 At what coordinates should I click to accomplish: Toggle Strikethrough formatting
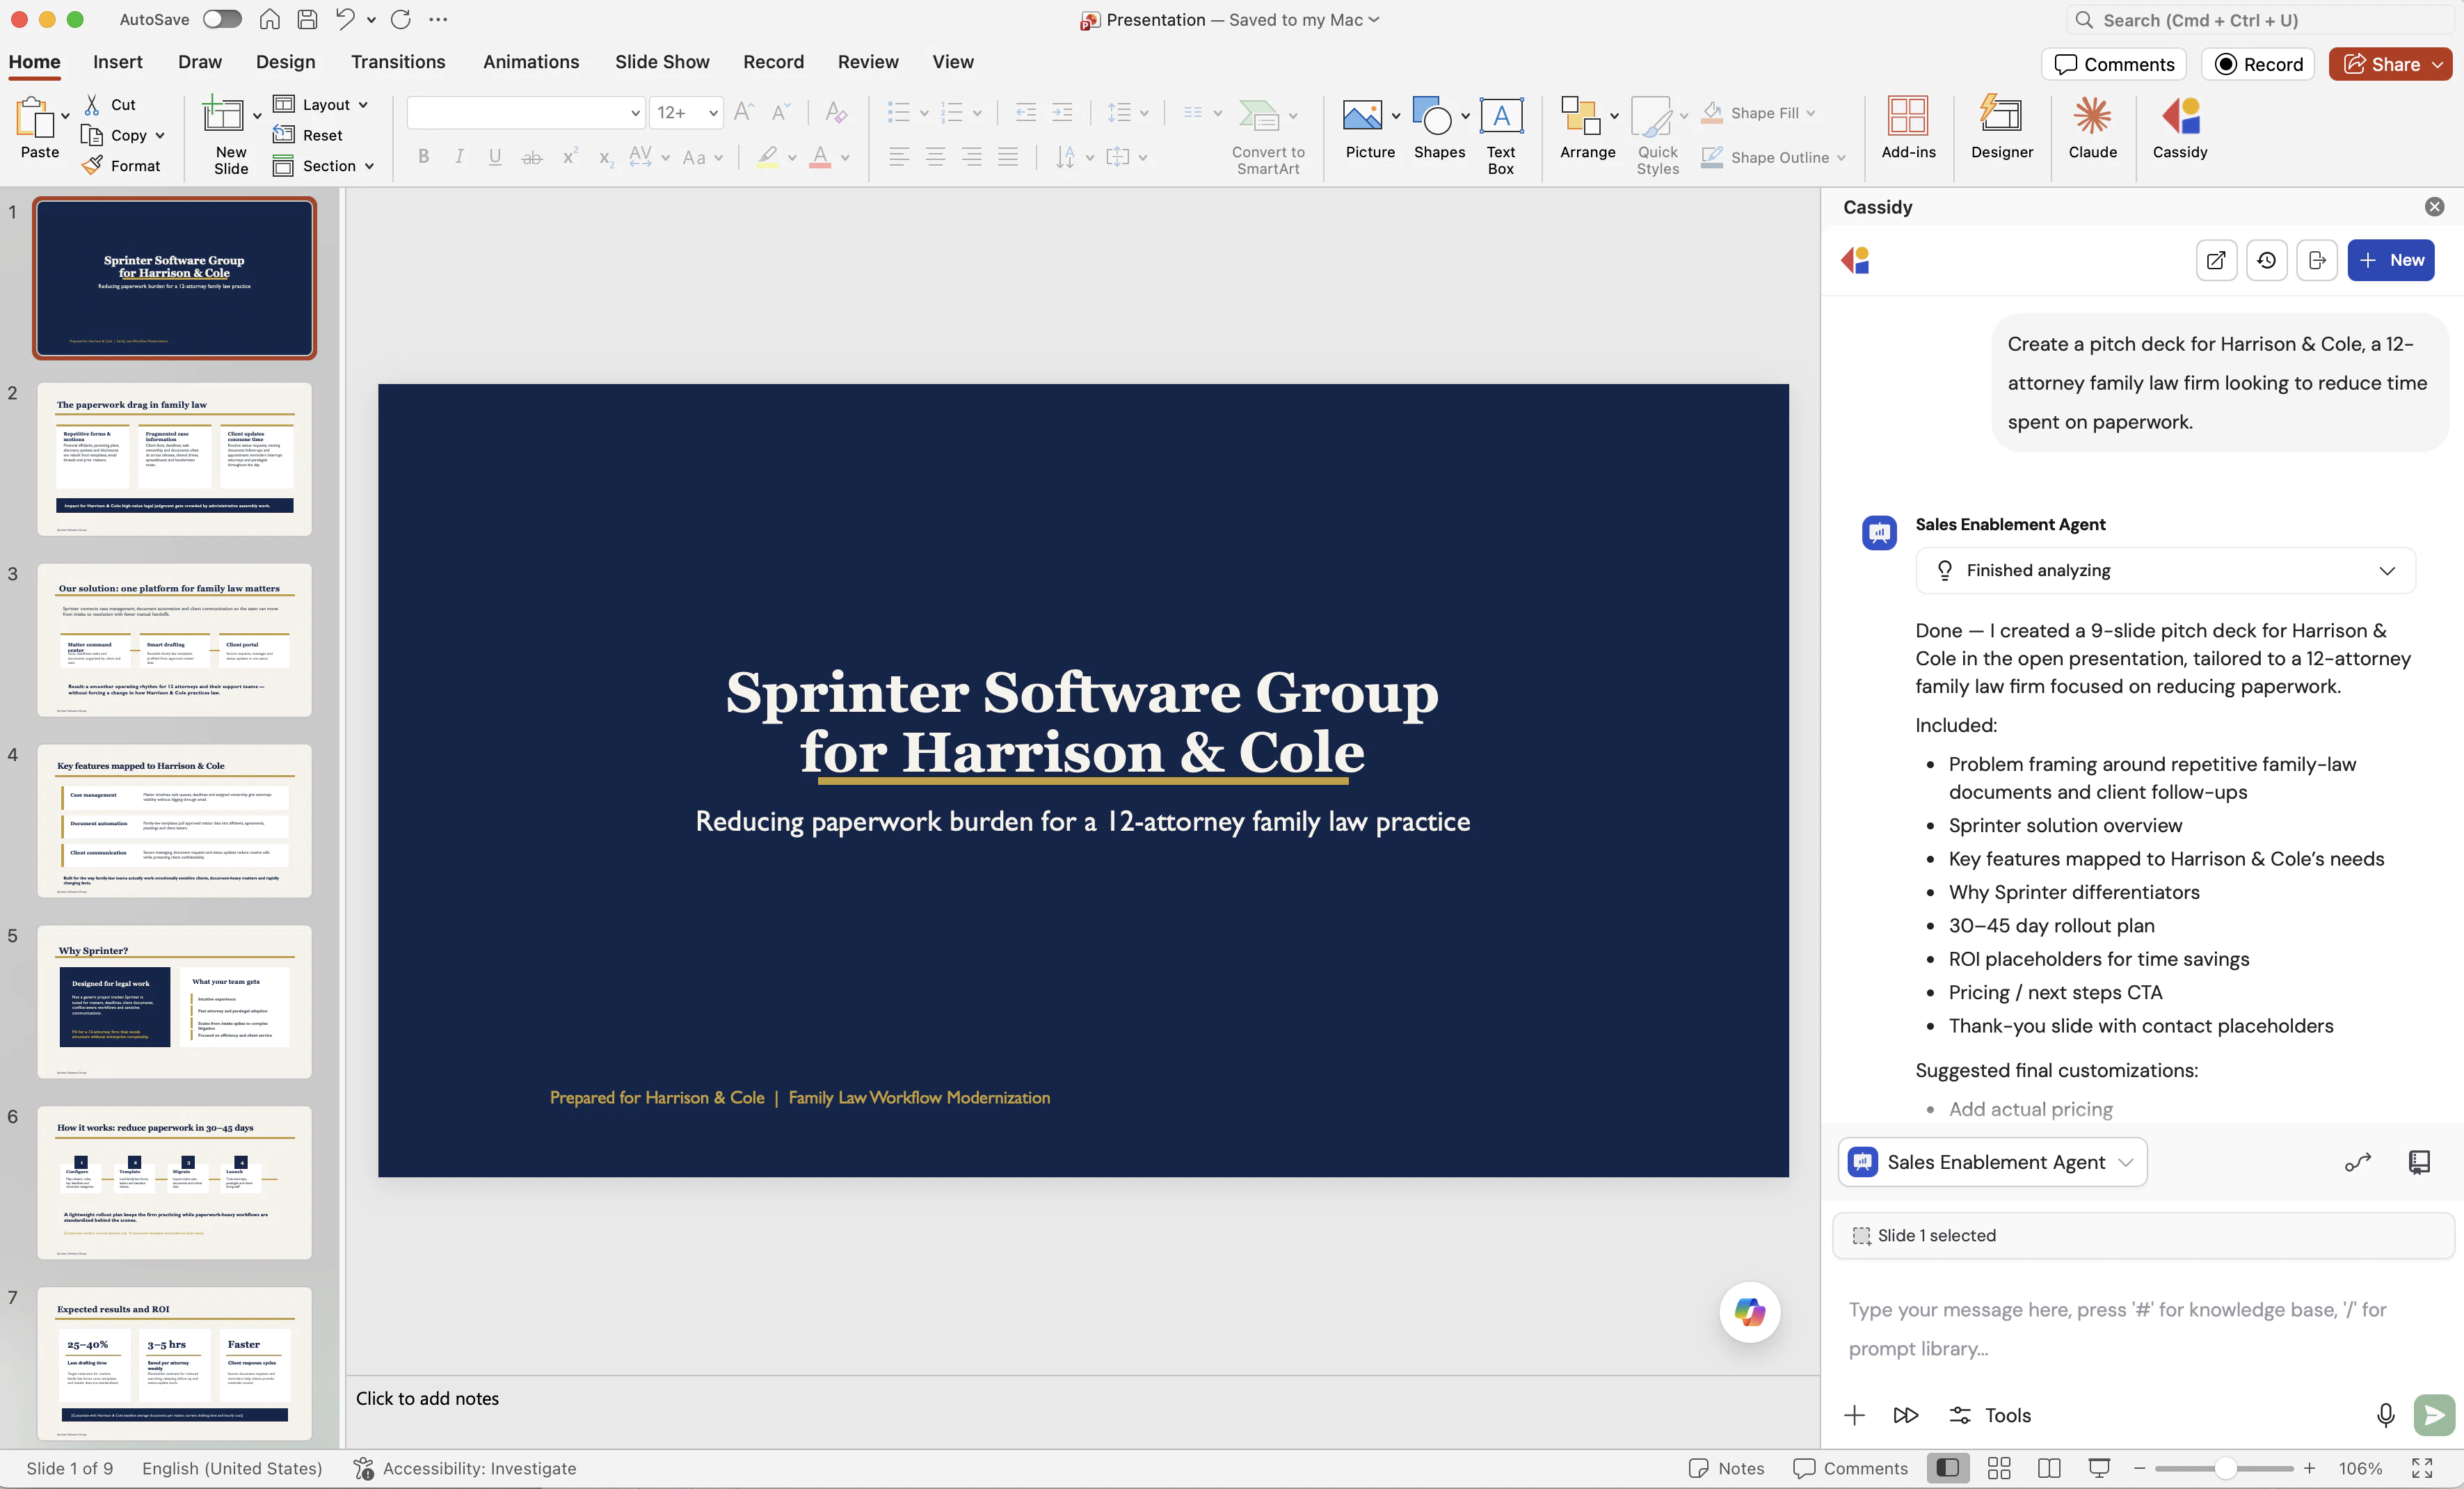(x=532, y=157)
